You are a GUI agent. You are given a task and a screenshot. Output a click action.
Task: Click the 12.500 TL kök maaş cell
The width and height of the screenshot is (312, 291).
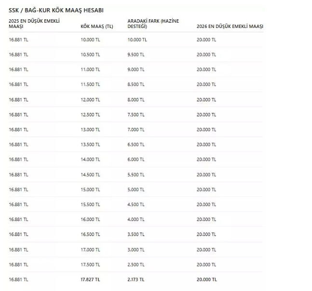[90, 115]
